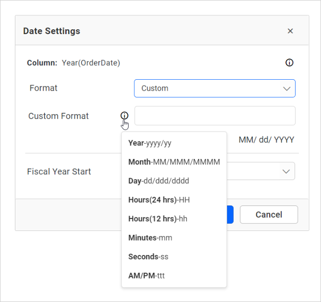
Task: Select the Hours(24 hrs)-HH entry
Action: point(159,200)
